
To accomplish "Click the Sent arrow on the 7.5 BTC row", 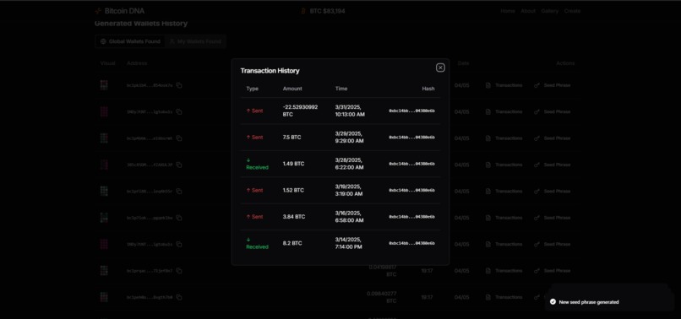I will tap(248, 138).
